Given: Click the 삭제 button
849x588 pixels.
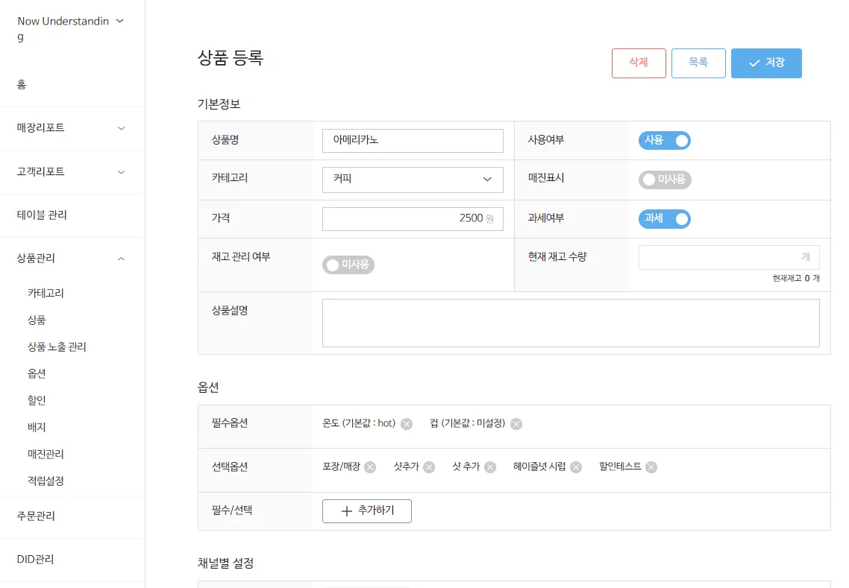Looking at the screenshot, I should click(639, 63).
